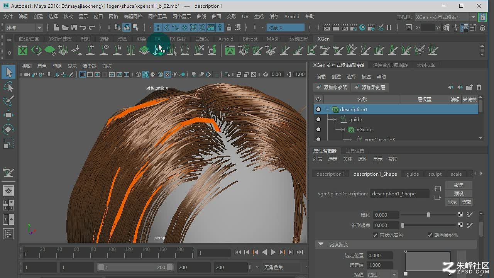This screenshot has width=494, height=278.
Task: Click the XGen eye preview shelf icon
Action: pyautogui.click(x=36, y=50)
